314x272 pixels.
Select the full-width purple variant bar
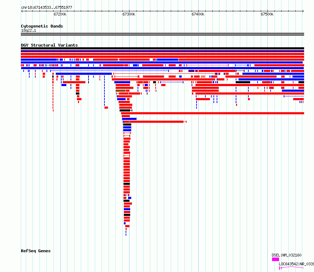pyautogui.click(x=162, y=51)
